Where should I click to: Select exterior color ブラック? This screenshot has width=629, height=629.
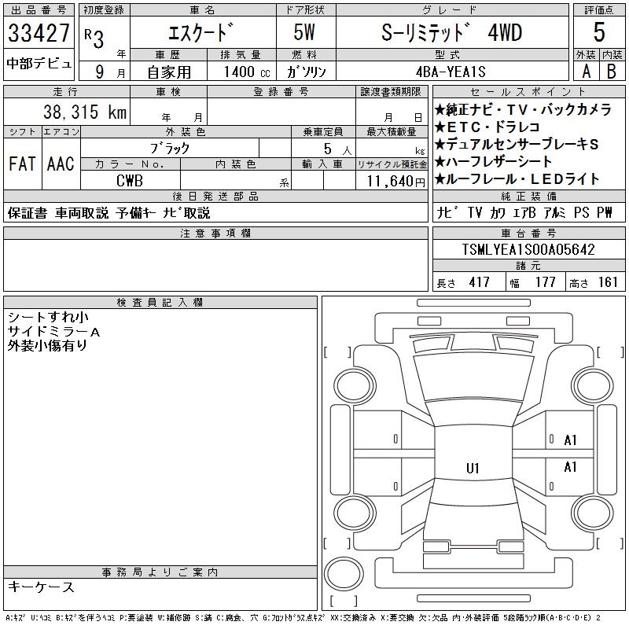[170, 149]
